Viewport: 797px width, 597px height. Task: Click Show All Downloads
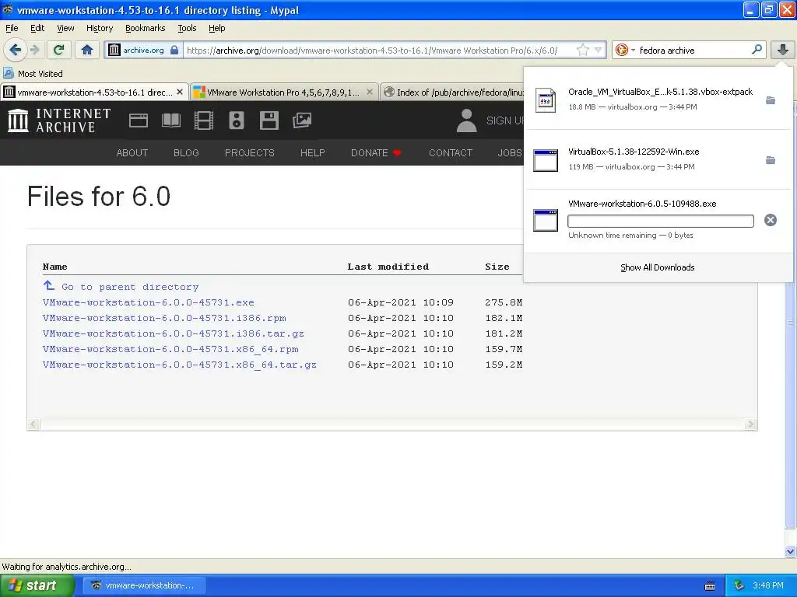657,267
